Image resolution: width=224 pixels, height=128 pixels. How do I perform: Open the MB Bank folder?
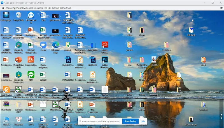click(x=191, y=30)
